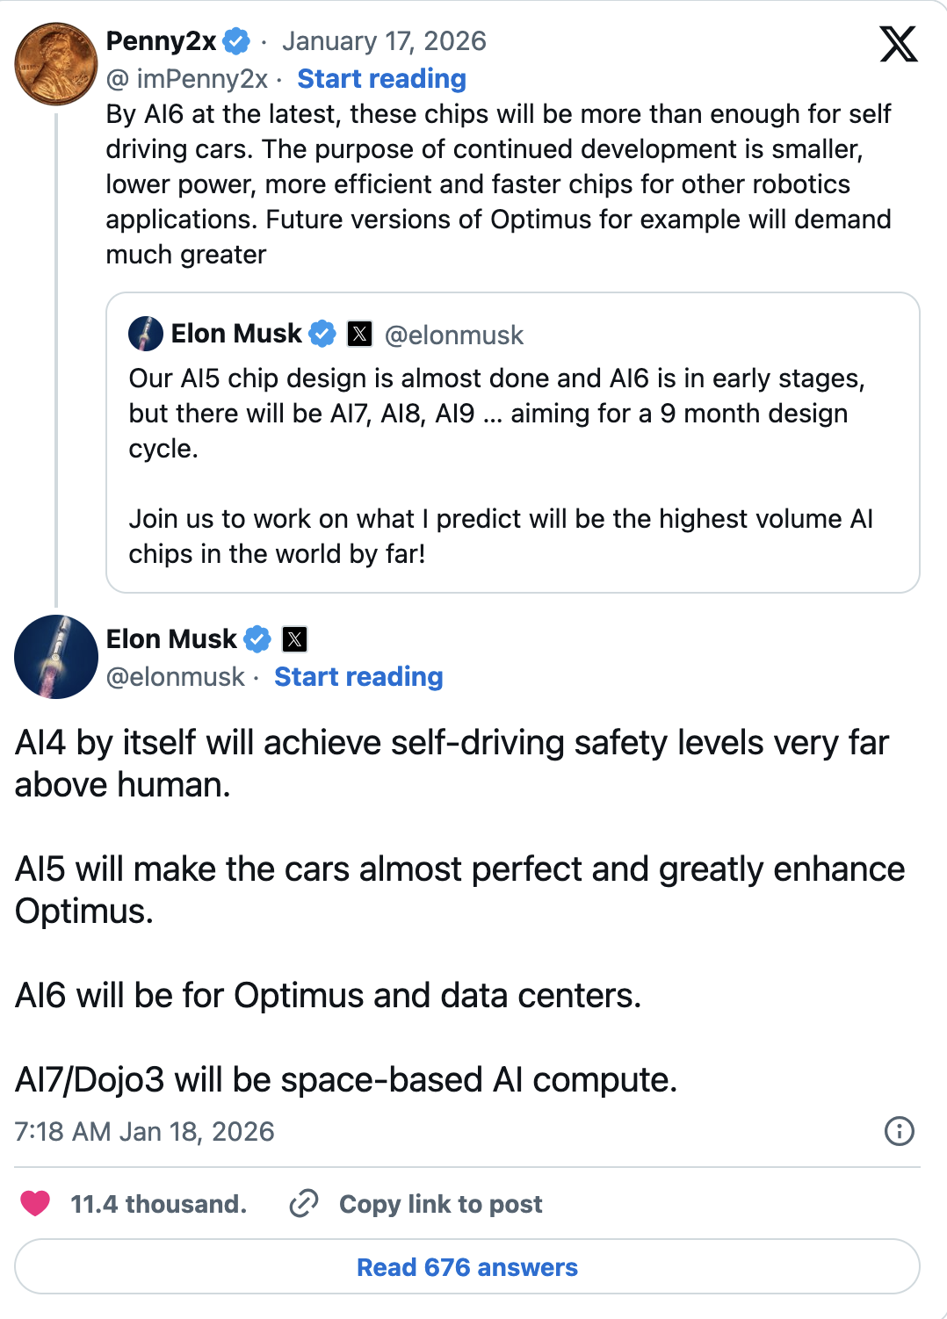This screenshot has height=1319, width=947.
Task: Open the post info icon
Action: (899, 1131)
